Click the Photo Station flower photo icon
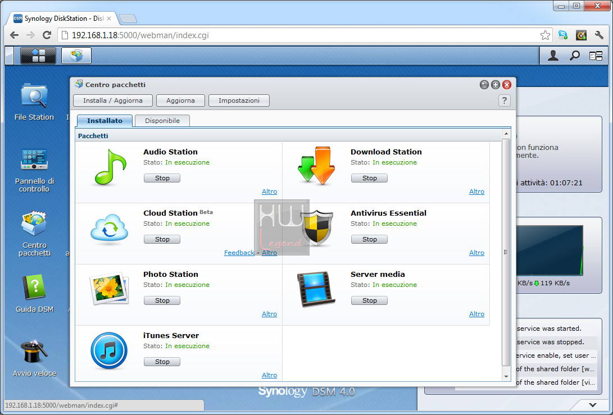613x415 pixels. pyautogui.click(x=109, y=289)
